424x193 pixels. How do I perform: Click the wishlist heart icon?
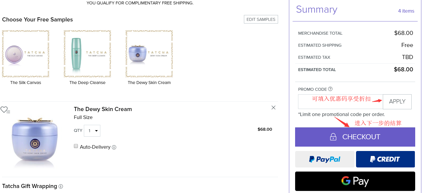point(4,110)
